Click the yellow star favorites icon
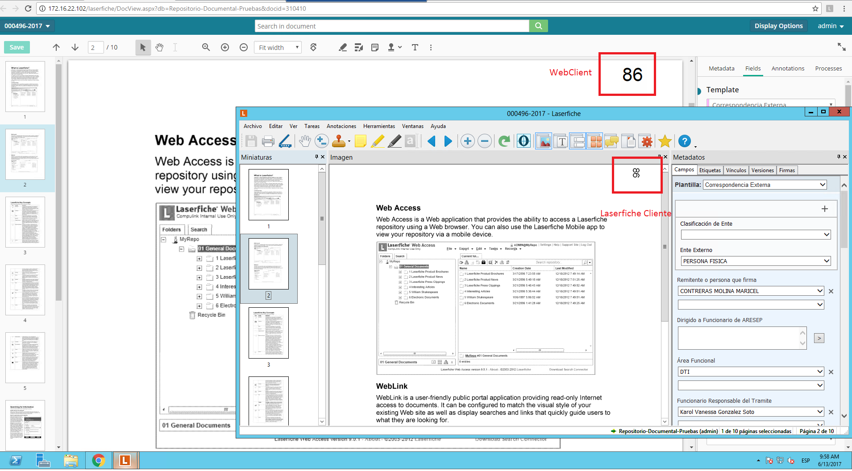Image resolution: width=852 pixels, height=471 pixels. pyautogui.click(x=665, y=141)
